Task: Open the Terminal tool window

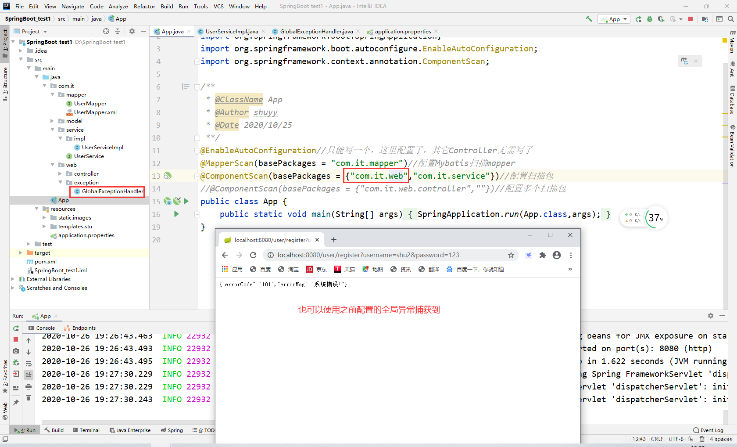Action: (x=86, y=430)
